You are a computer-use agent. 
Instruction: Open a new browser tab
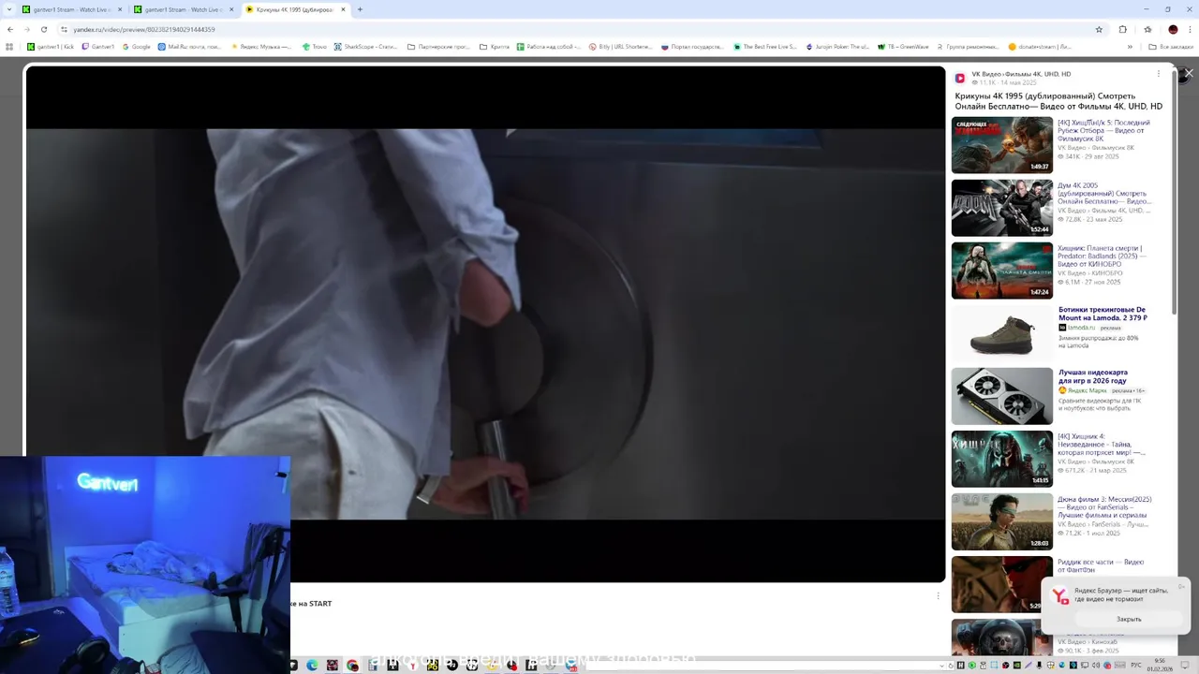point(360,9)
